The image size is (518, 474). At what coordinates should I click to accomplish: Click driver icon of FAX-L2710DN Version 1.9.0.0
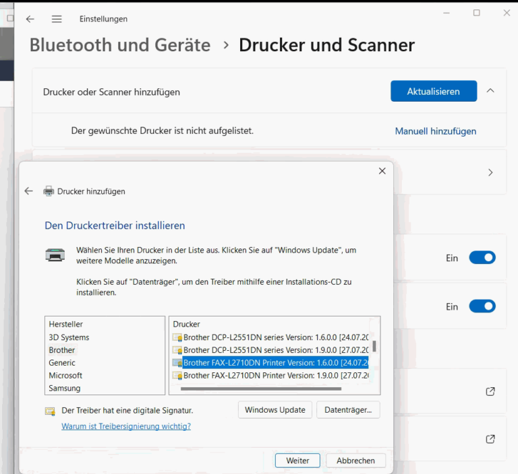(177, 376)
